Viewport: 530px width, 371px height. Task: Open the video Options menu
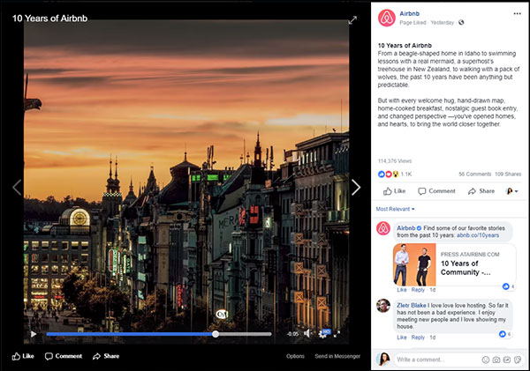295,356
